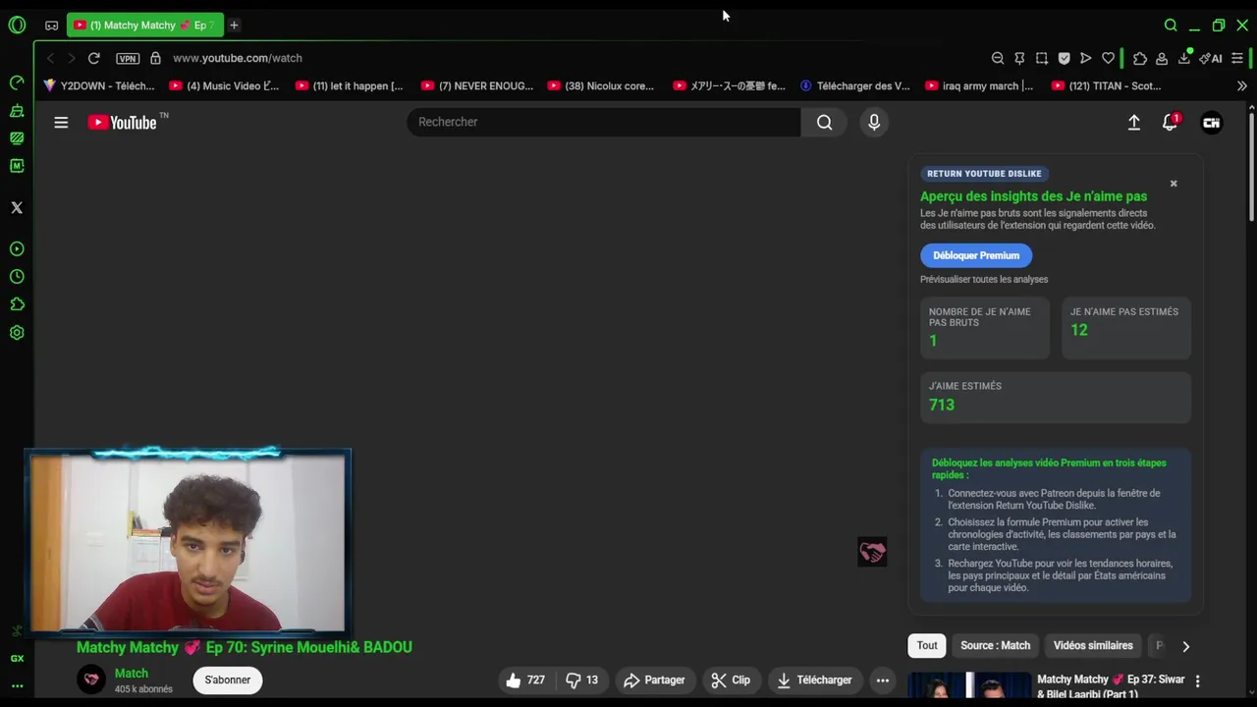Click the My Flow send icon

1086,58
